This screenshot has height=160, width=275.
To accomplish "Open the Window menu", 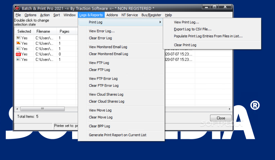I will pos(70,15).
